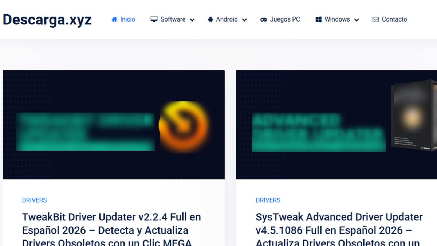The height and width of the screenshot is (246, 437).
Task: Click the Android robot icon
Action: (x=210, y=20)
